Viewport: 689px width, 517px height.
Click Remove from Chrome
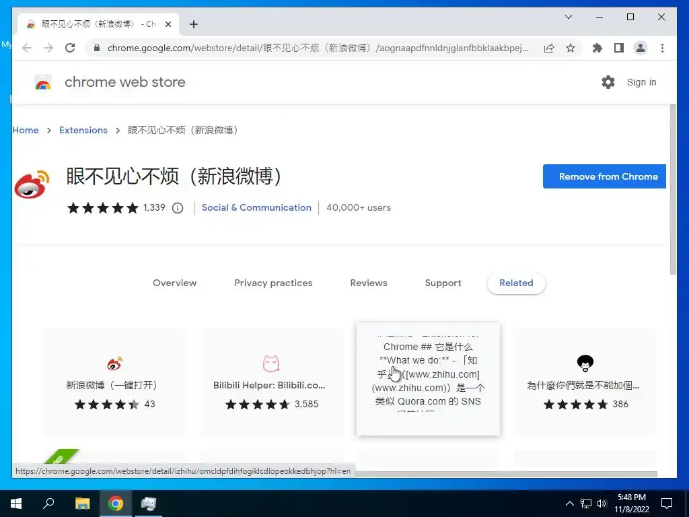(x=604, y=176)
